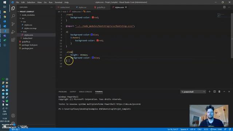Close the terminal panel
This screenshot has width=233, height=131.
[x=229, y=92]
